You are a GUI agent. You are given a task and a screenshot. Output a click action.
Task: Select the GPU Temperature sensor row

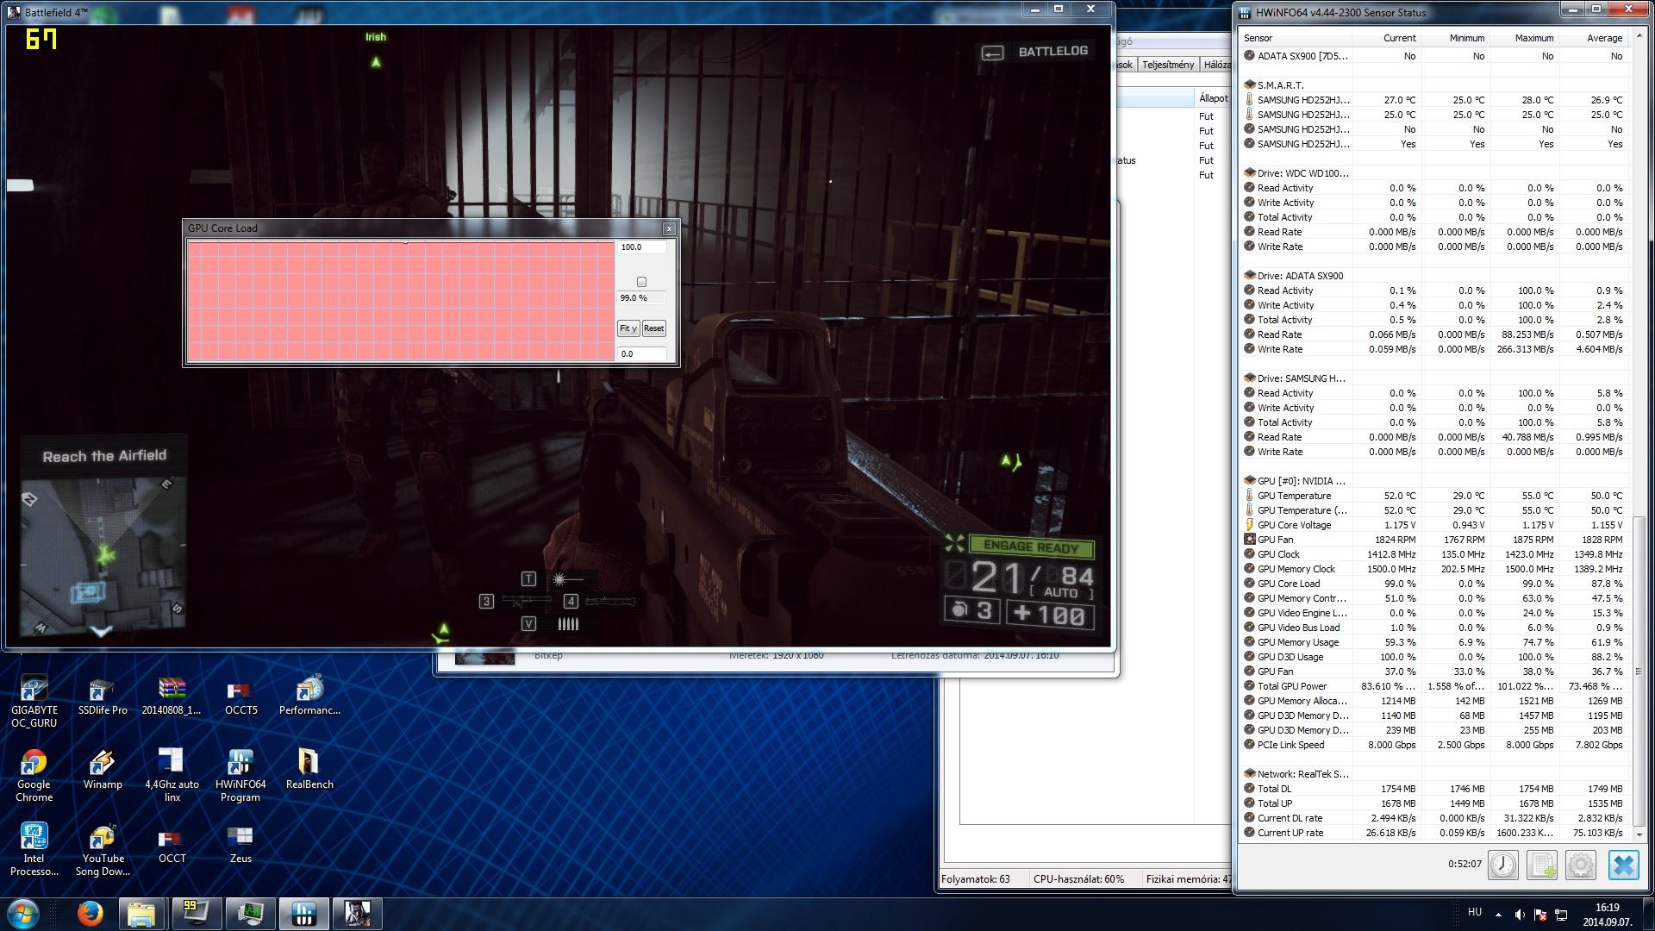(x=1433, y=496)
